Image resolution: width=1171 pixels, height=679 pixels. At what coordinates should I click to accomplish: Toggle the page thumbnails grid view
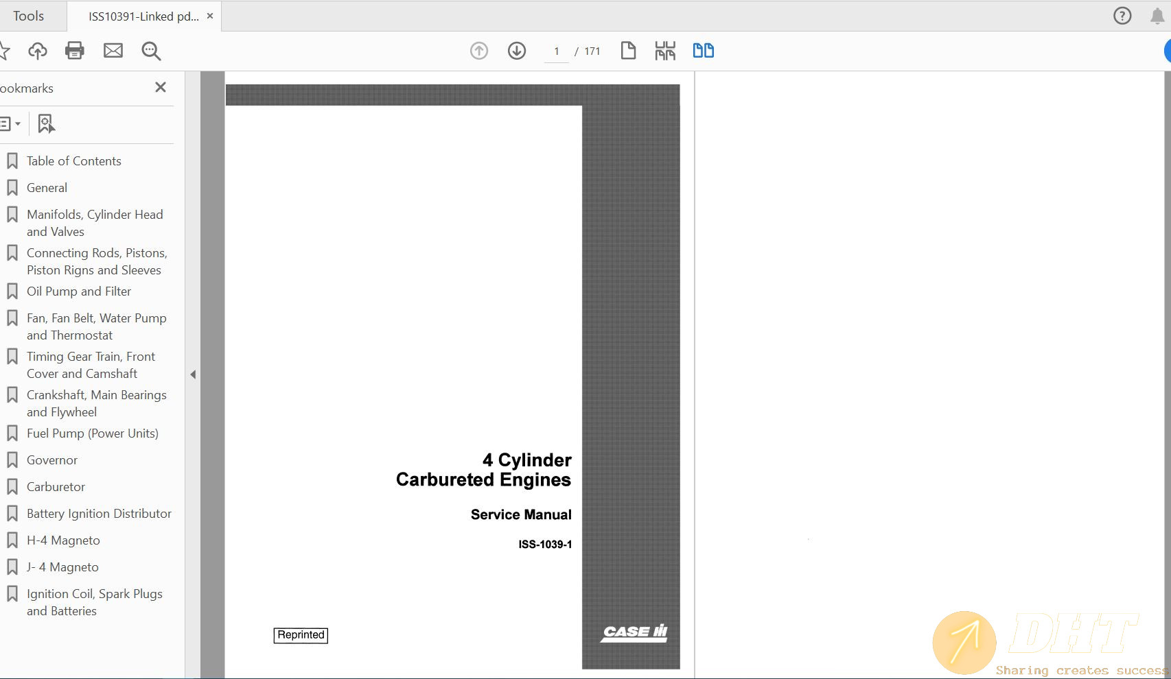pos(665,51)
